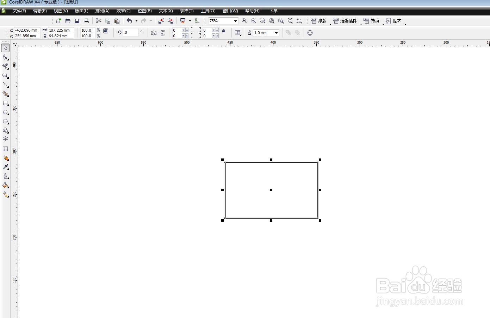The height and width of the screenshot is (318, 490).
Task: Click the Convert to Curves icon
Action: 310,33
